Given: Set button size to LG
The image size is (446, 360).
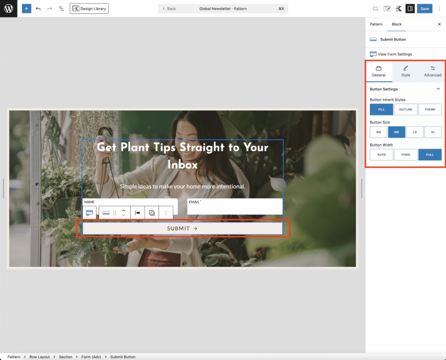Looking at the screenshot, I should pos(415,132).
